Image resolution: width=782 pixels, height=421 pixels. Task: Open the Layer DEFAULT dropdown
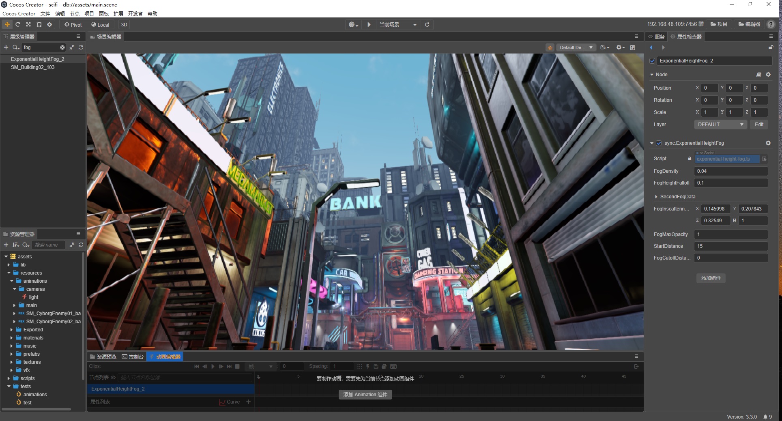[x=720, y=125]
